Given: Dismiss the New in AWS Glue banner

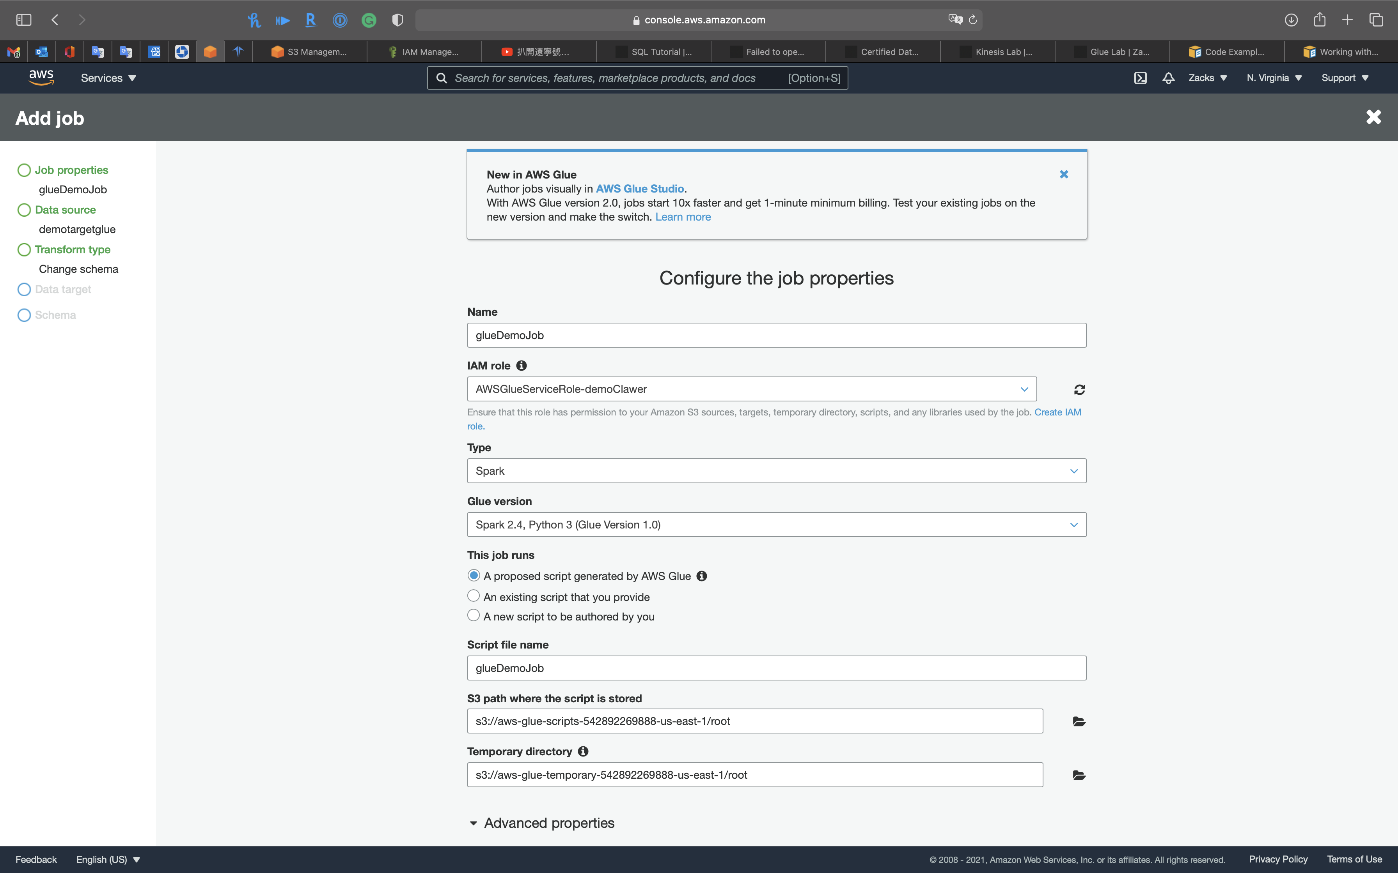Looking at the screenshot, I should (1064, 174).
